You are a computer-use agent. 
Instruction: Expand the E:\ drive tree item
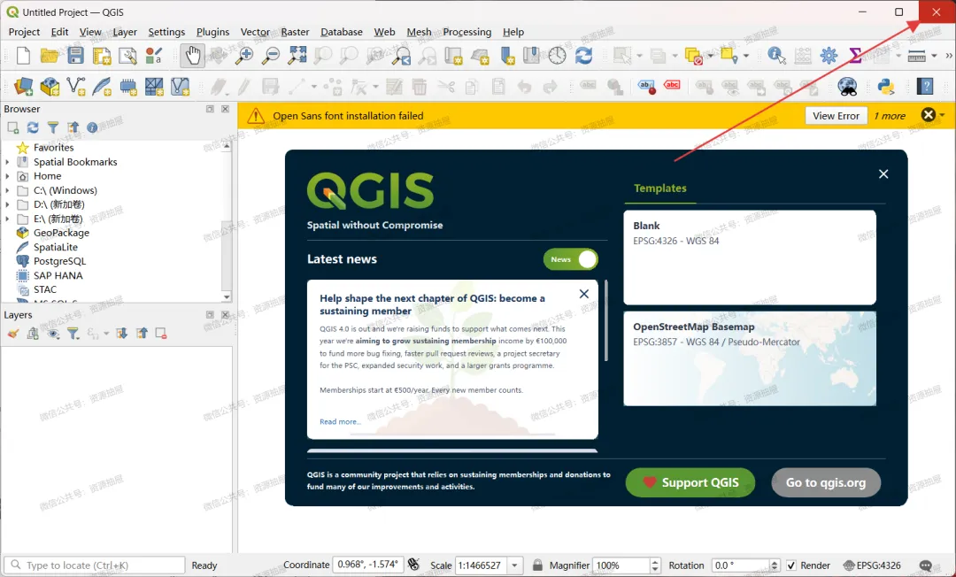7,219
